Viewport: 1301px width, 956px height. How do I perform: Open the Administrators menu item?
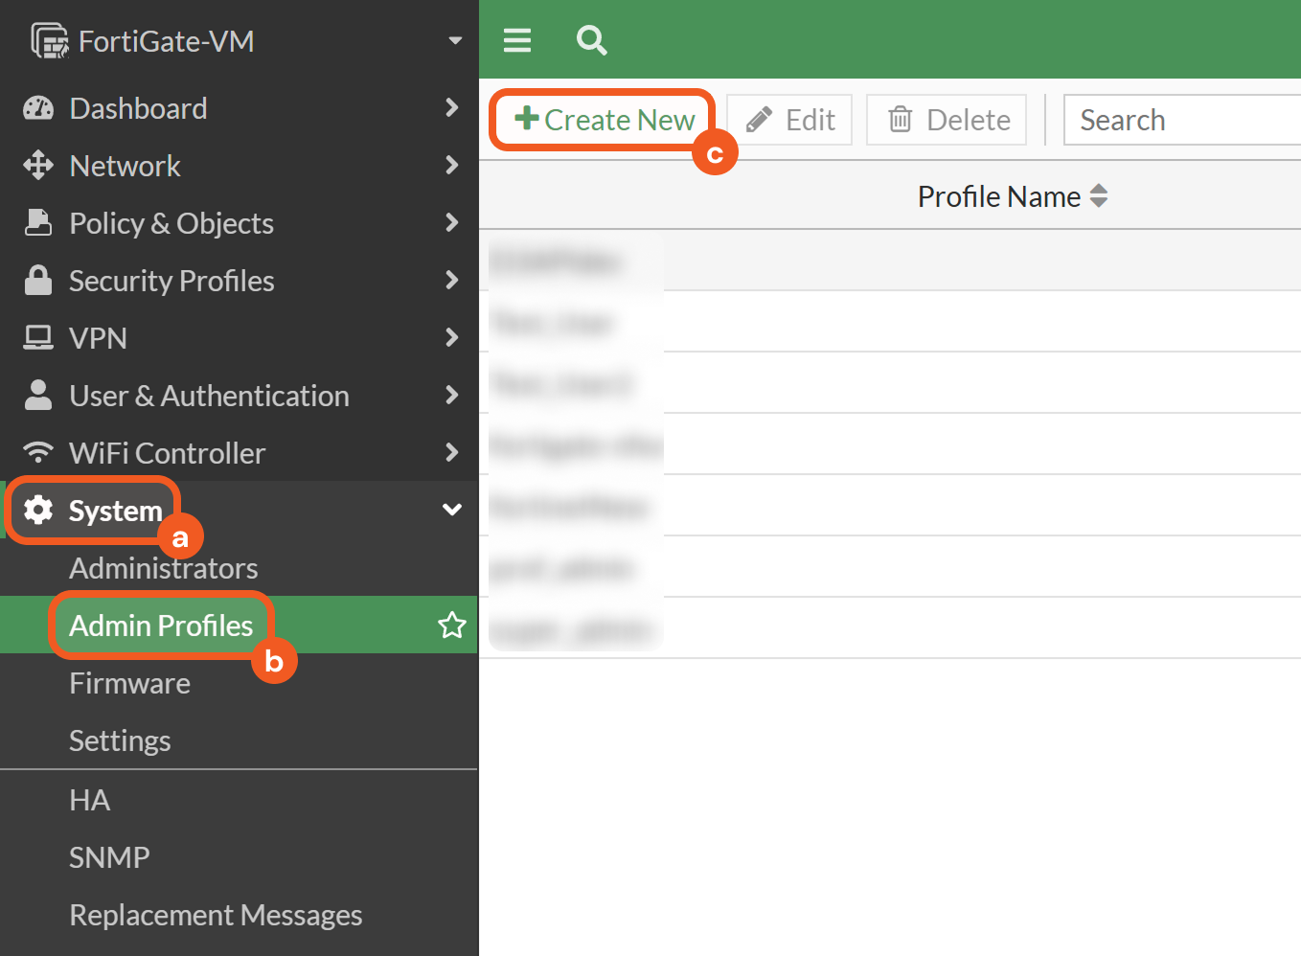pyautogui.click(x=164, y=568)
